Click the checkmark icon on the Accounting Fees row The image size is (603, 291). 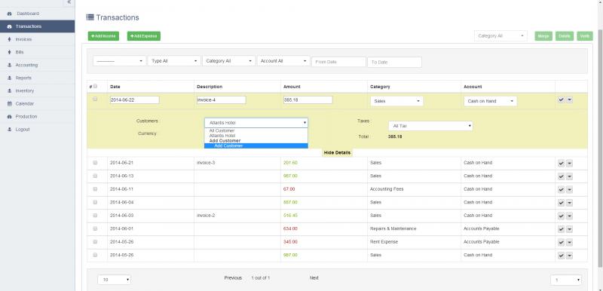pyautogui.click(x=561, y=189)
